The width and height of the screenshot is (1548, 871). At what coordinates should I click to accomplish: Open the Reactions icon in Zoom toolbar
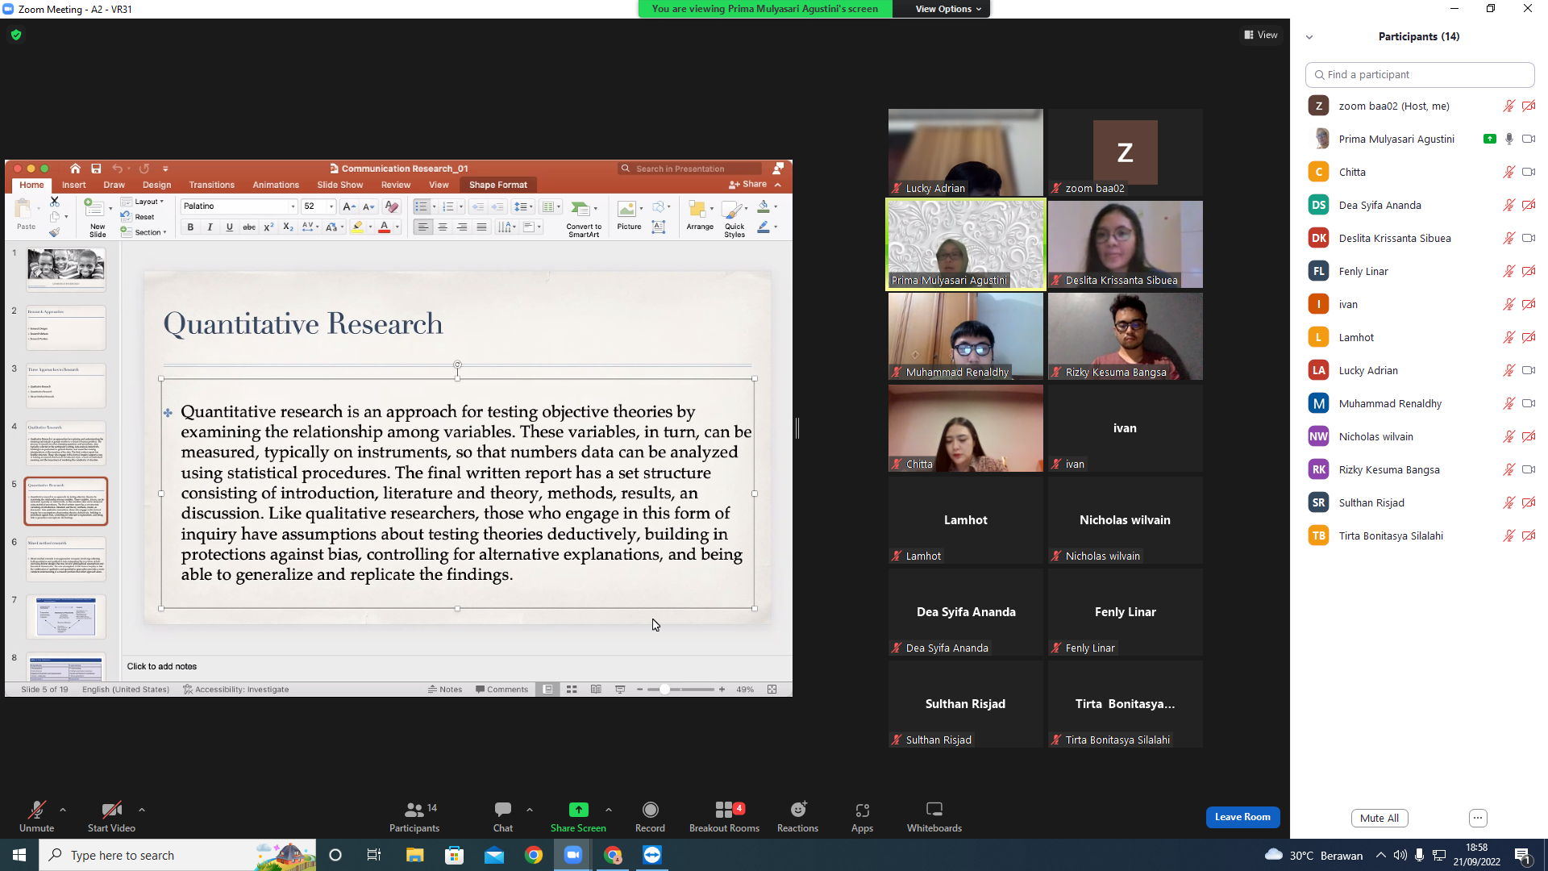click(797, 816)
